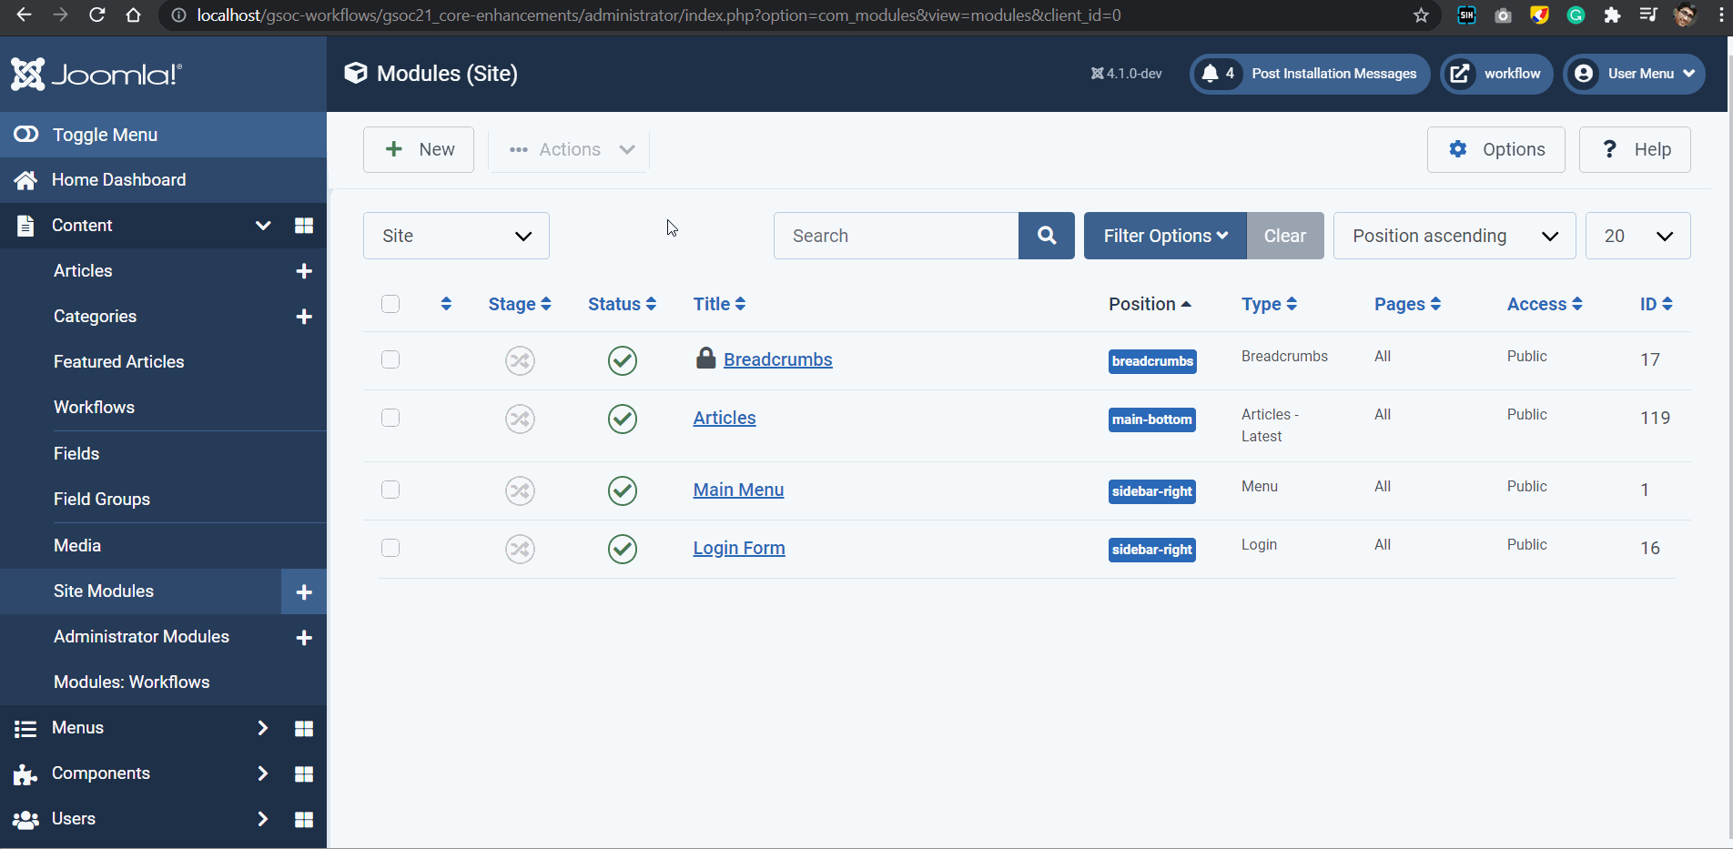Open Field Groups in sidebar

102,500
